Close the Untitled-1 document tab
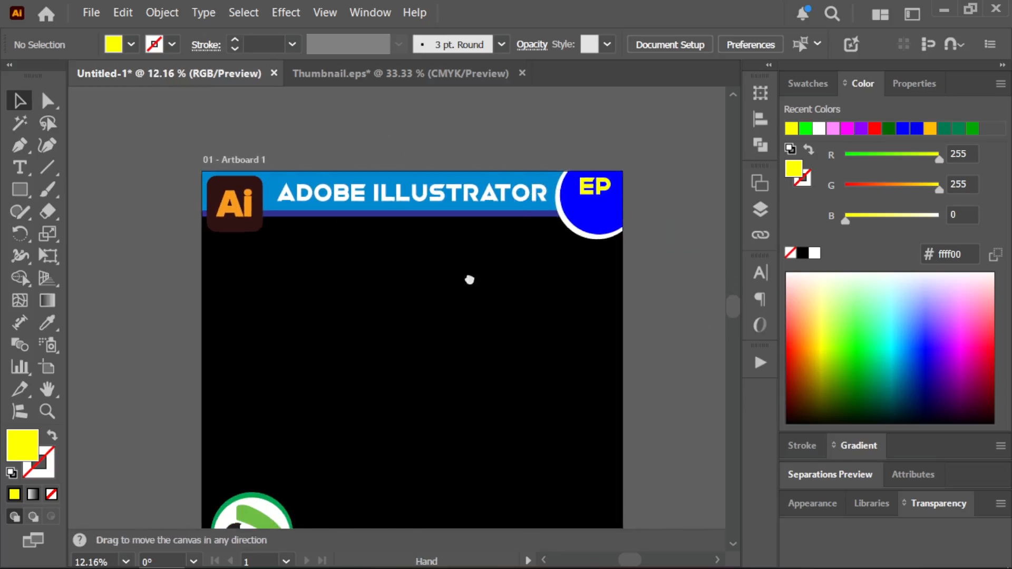This screenshot has height=569, width=1012. (274, 73)
